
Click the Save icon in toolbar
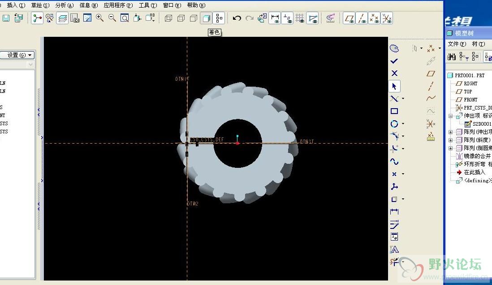coord(6,18)
